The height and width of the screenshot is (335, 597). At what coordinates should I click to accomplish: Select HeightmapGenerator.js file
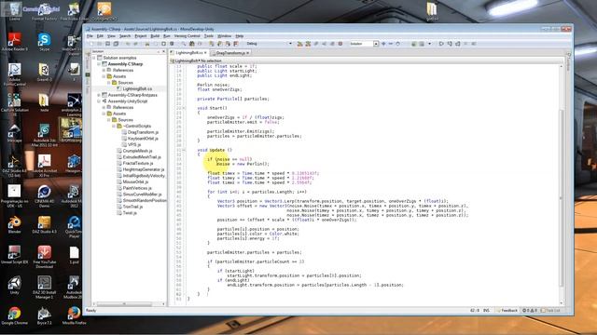click(143, 169)
